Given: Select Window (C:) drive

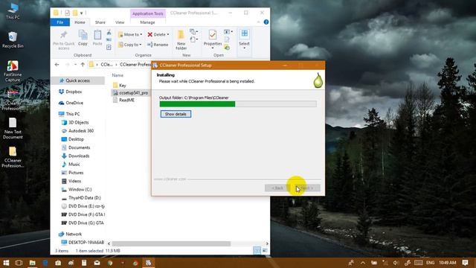Looking at the screenshot, I should click(80, 189).
